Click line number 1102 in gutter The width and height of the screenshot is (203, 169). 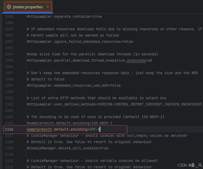[x=9, y=104]
